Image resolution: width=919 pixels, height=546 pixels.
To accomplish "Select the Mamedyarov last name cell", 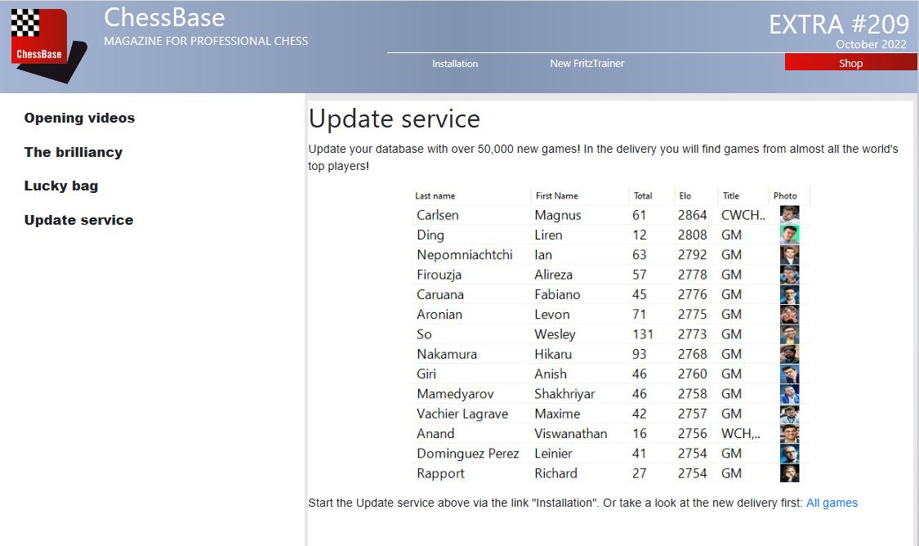I will [455, 394].
